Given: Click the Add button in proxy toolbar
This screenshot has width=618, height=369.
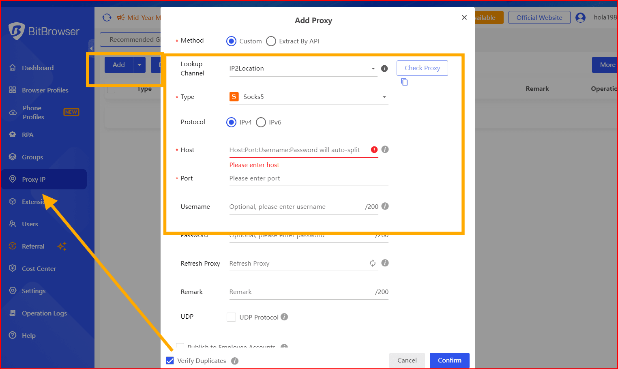Looking at the screenshot, I should pos(119,65).
